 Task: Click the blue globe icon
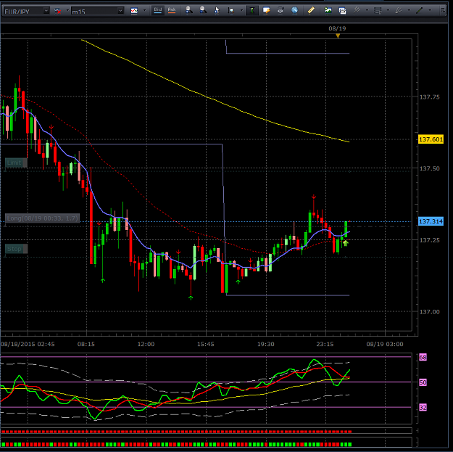pos(294,11)
